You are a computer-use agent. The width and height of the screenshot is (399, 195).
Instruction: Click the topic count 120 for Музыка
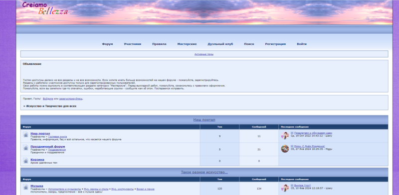pyautogui.click(x=219, y=189)
